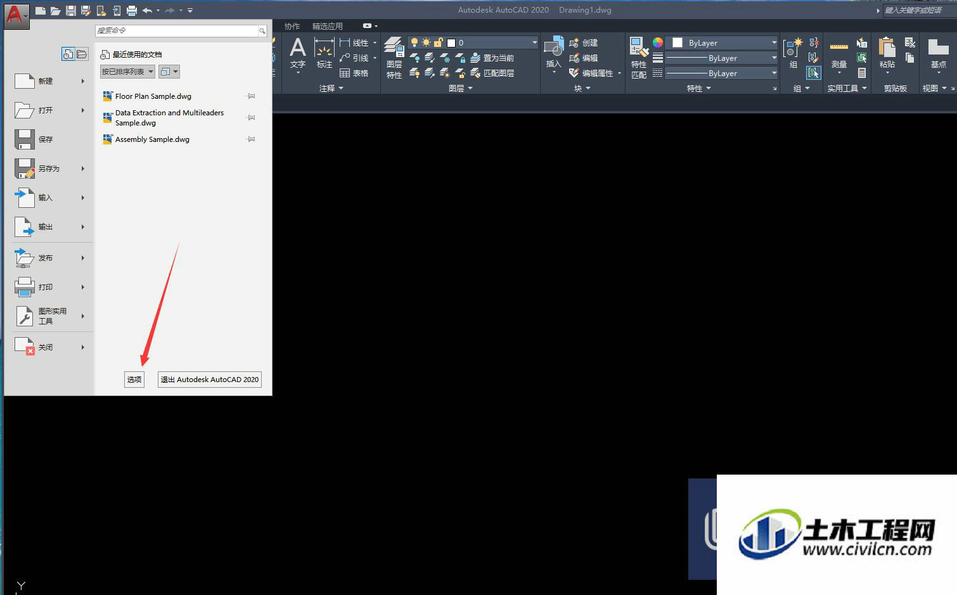The width and height of the screenshot is (957, 595).
Task: Click Save As icon in quick access toolbar
Action: point(86,10)
